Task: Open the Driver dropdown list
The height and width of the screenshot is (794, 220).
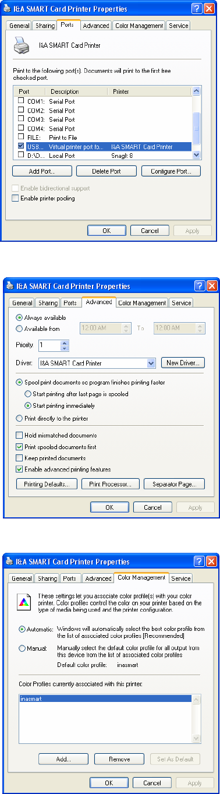Action: 151,363
